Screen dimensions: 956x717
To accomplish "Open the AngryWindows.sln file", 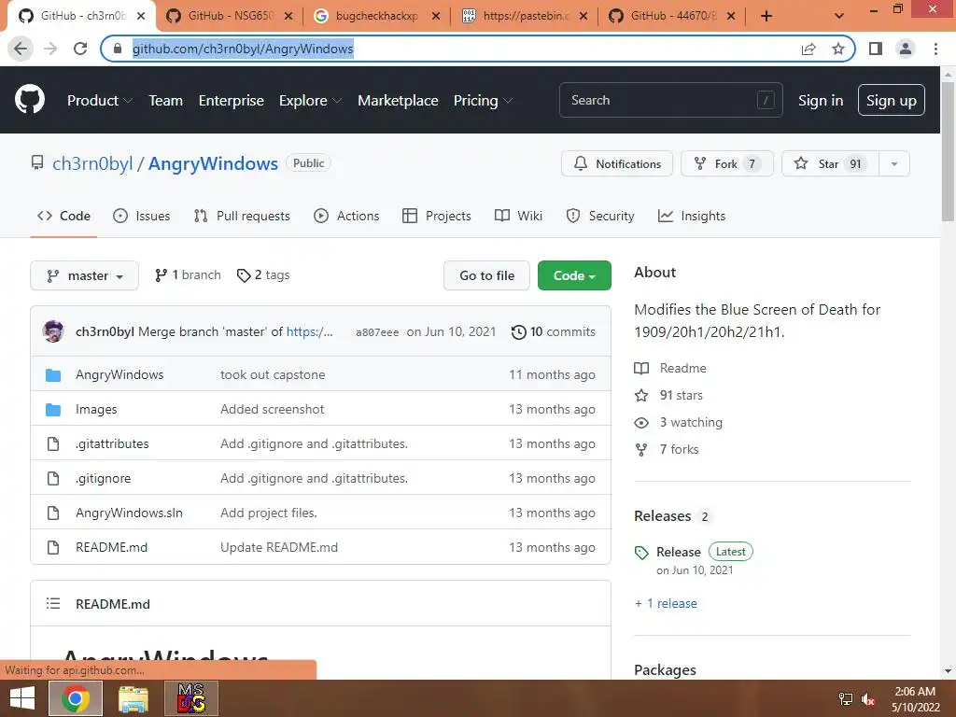I will pyautogui.click(x=129, y=513).
